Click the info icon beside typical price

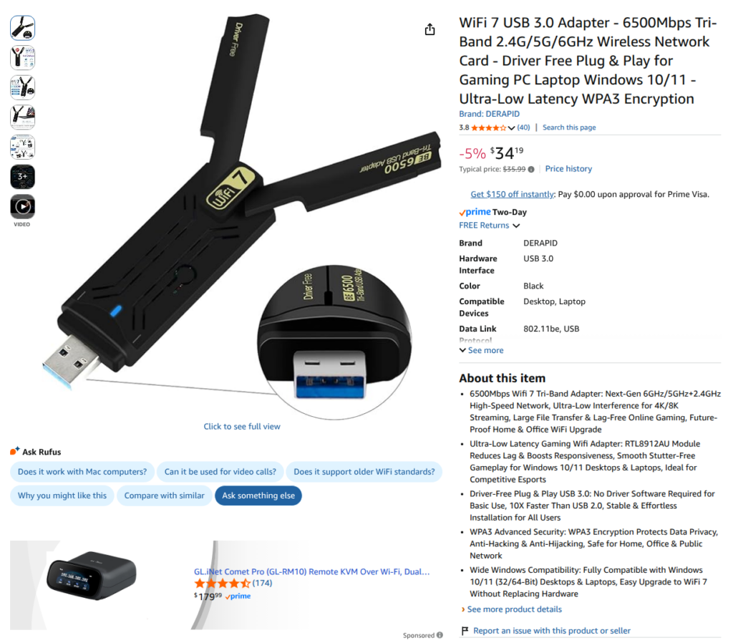tap(531, 169)
